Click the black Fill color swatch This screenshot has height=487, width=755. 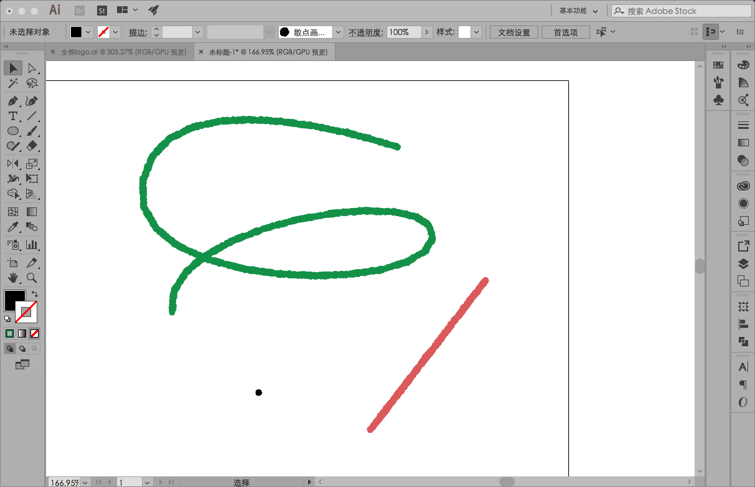coord(15,300)
